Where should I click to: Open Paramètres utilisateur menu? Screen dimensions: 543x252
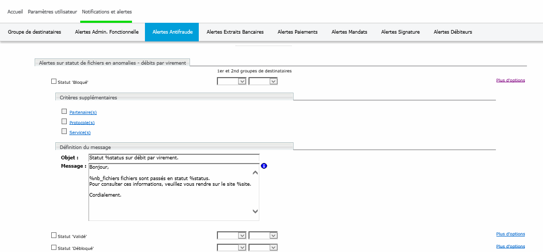click(52, 11)
